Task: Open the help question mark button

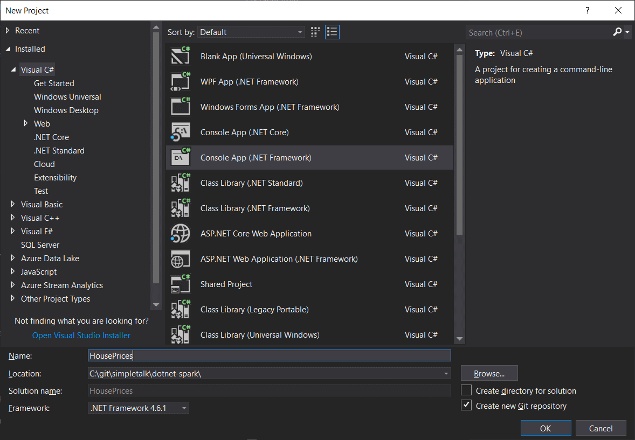Action: 587,11
